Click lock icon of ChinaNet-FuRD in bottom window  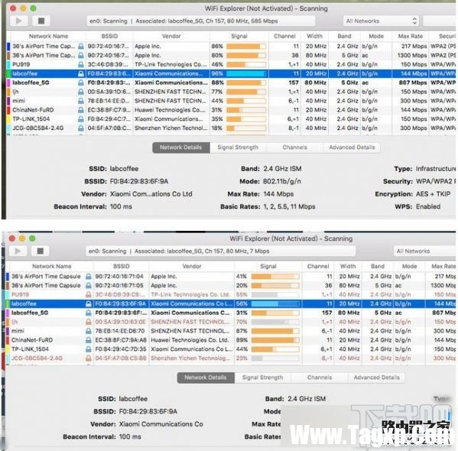(x=88, y=340)
